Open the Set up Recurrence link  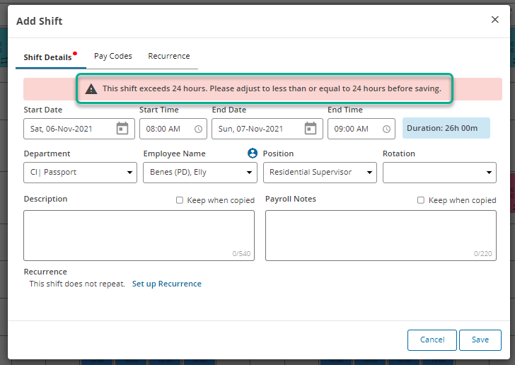point(166,284)
